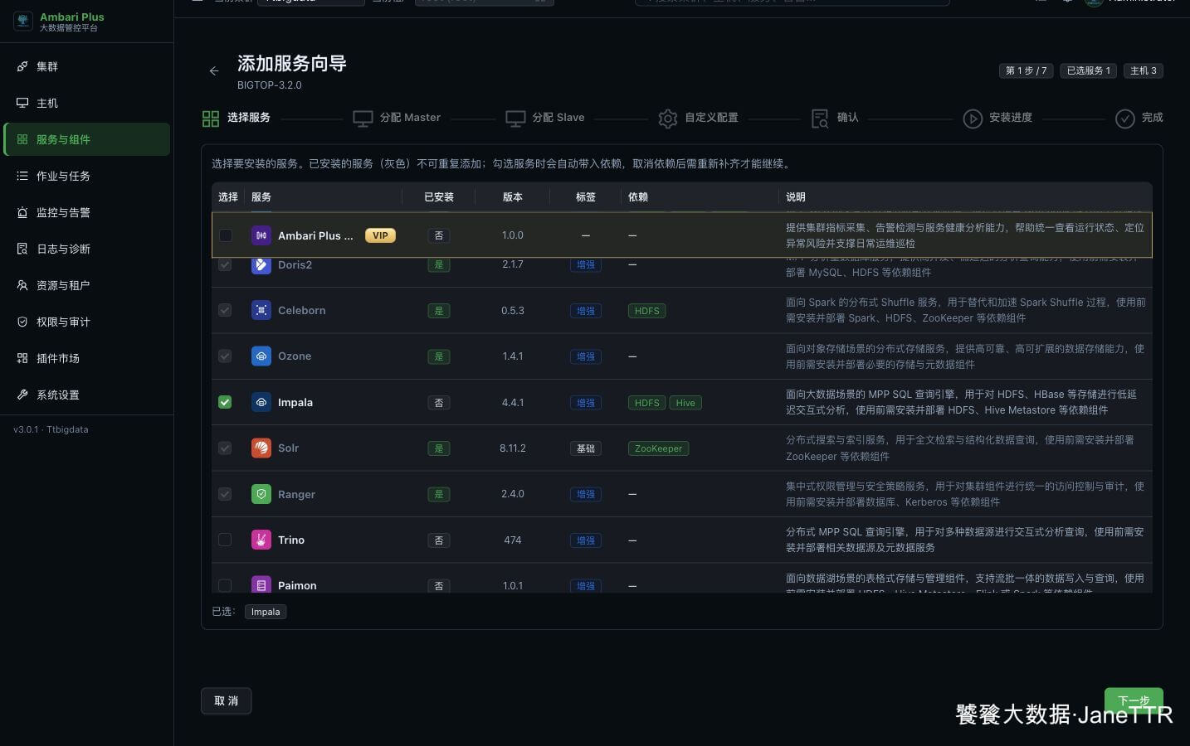
Task: Click the orange Solr service icon
Action: point(261,448)
